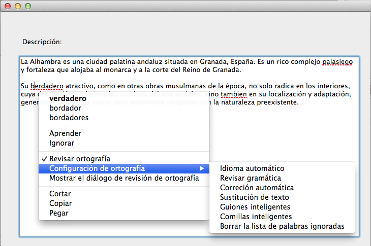The image size is (371, 246).
Task: Choose Copiar from the context menu
Action: 60,203
